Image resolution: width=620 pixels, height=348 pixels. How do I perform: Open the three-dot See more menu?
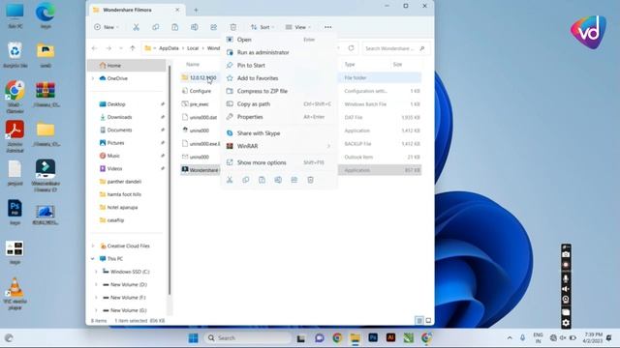coord(327,27)
